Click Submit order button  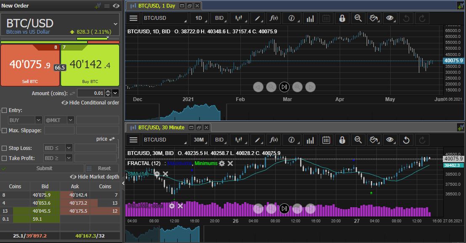pos(42,168)
